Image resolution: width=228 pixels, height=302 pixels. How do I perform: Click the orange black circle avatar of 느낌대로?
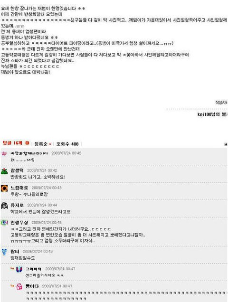click(x=4, y=188)
